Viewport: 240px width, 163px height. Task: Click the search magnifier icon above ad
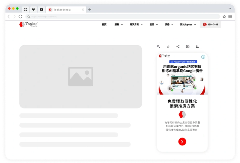pyautogui.click(x=158, y=46)
